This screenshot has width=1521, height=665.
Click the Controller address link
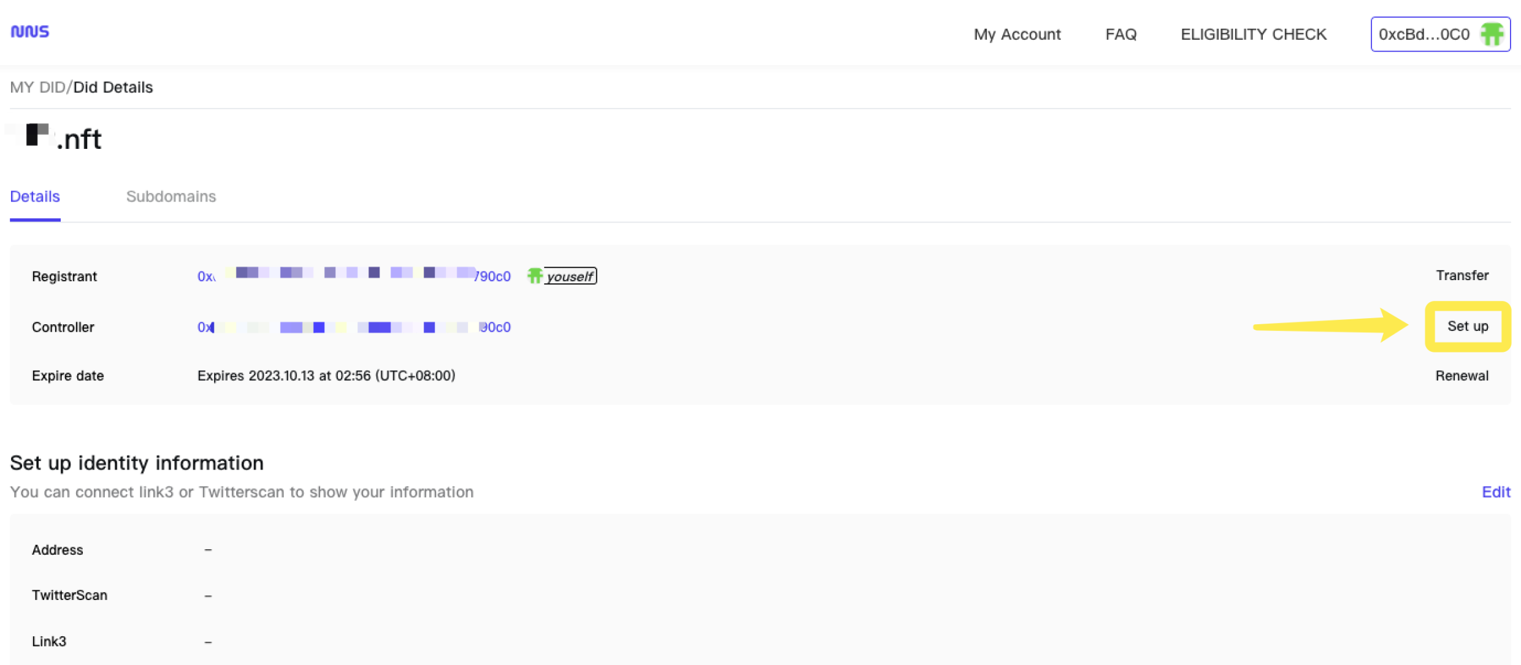point(353,327)
